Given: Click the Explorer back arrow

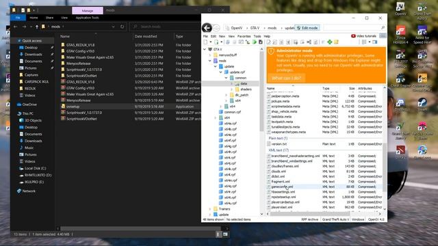Looking at the screenshot, I should 16,27.
